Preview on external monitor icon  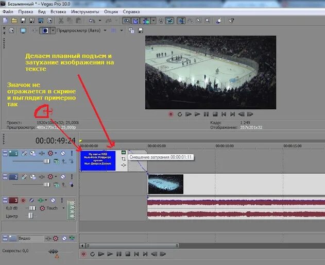(x=23, y=30)
